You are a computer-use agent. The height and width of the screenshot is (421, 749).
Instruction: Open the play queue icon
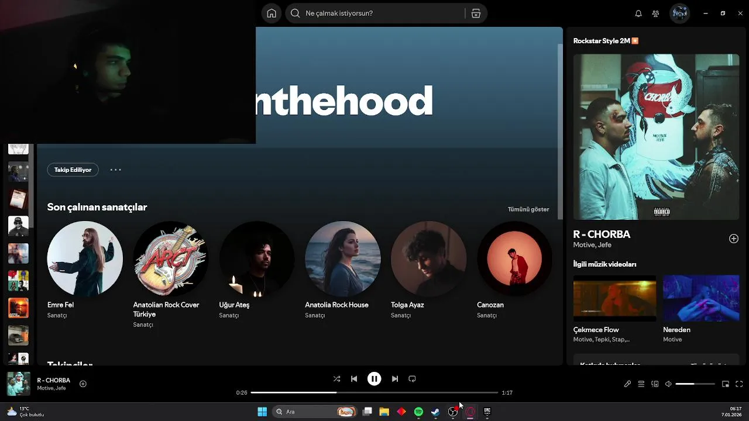click(x=641, y=384)
